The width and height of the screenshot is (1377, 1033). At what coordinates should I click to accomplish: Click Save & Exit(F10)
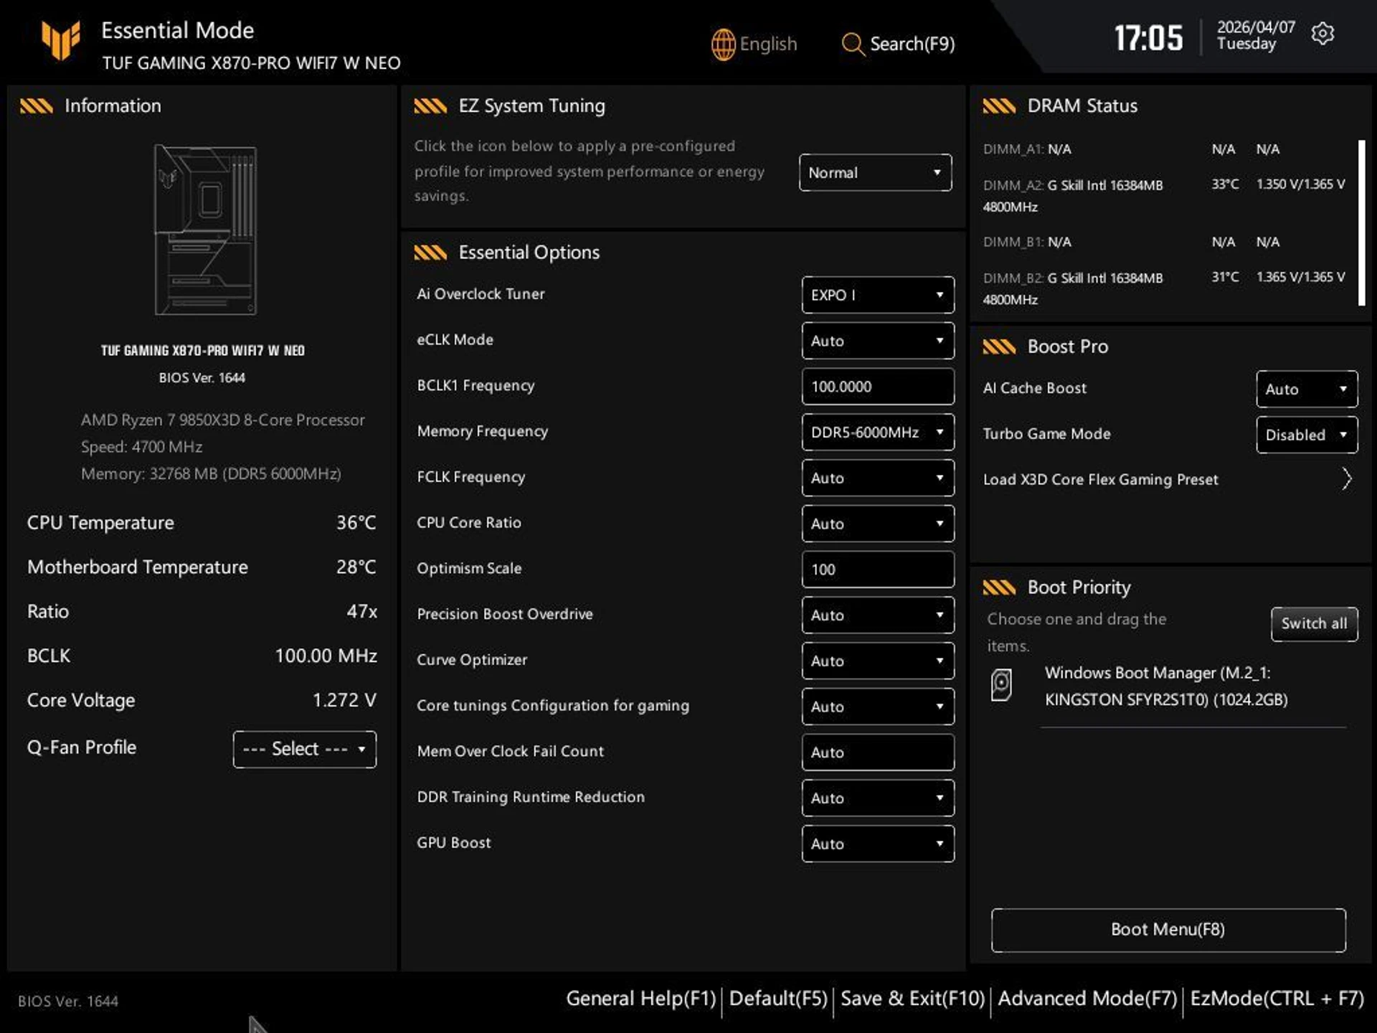coord(912,999)
